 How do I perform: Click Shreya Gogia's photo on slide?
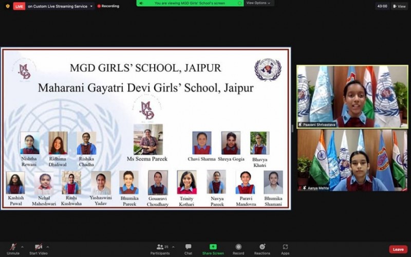[231, 143]
